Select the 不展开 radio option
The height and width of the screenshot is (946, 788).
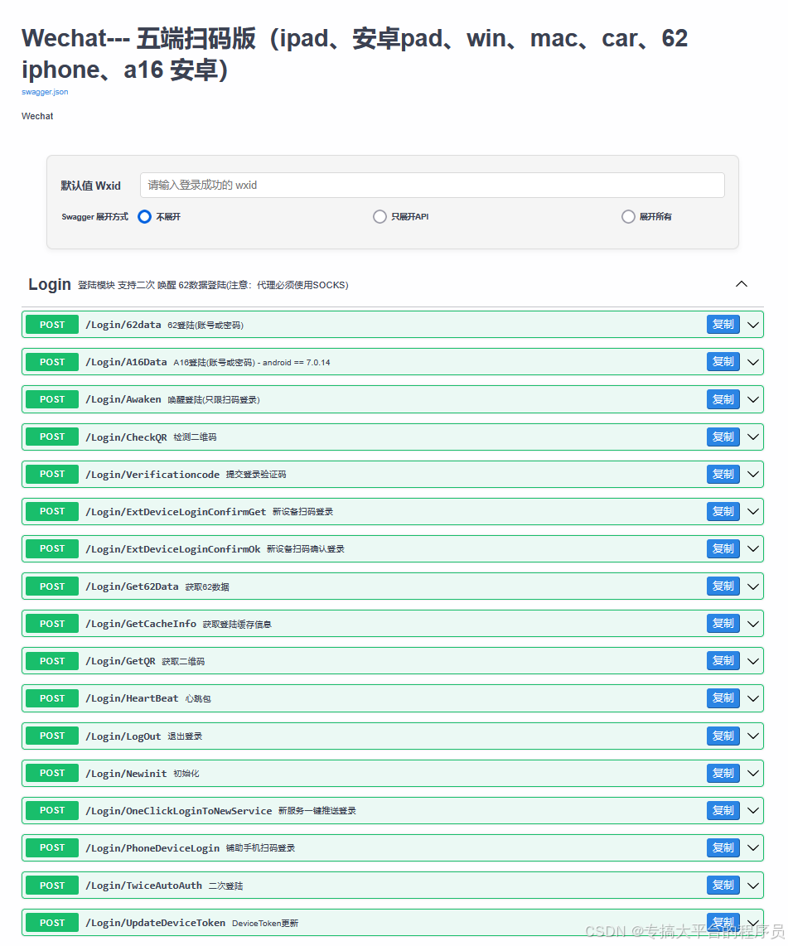point(144,216)
